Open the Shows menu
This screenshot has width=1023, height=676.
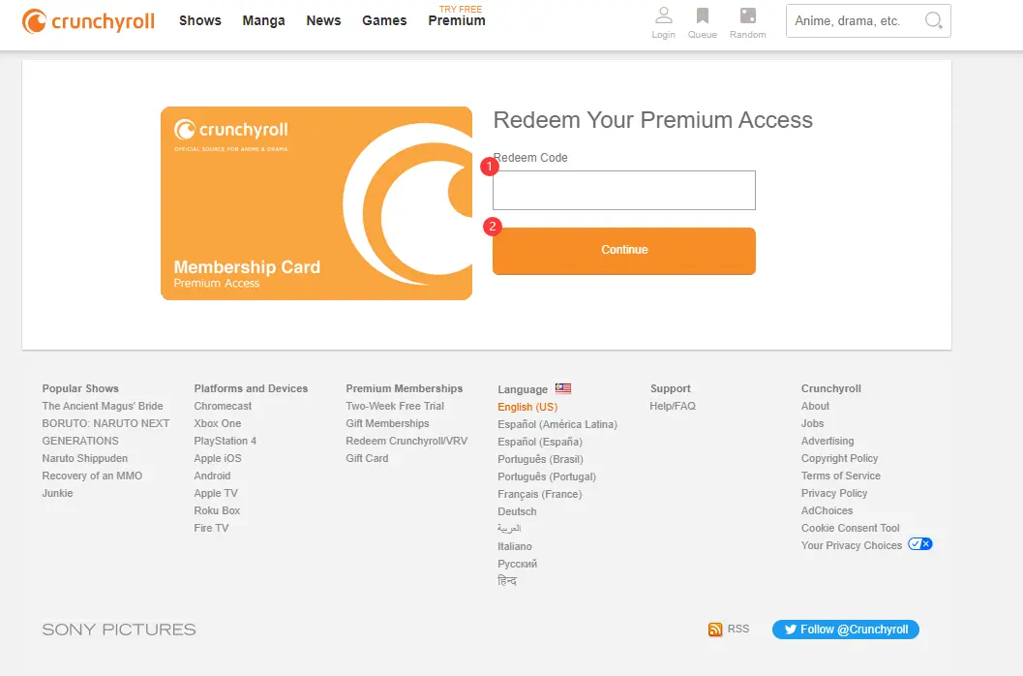coord(199,19)
